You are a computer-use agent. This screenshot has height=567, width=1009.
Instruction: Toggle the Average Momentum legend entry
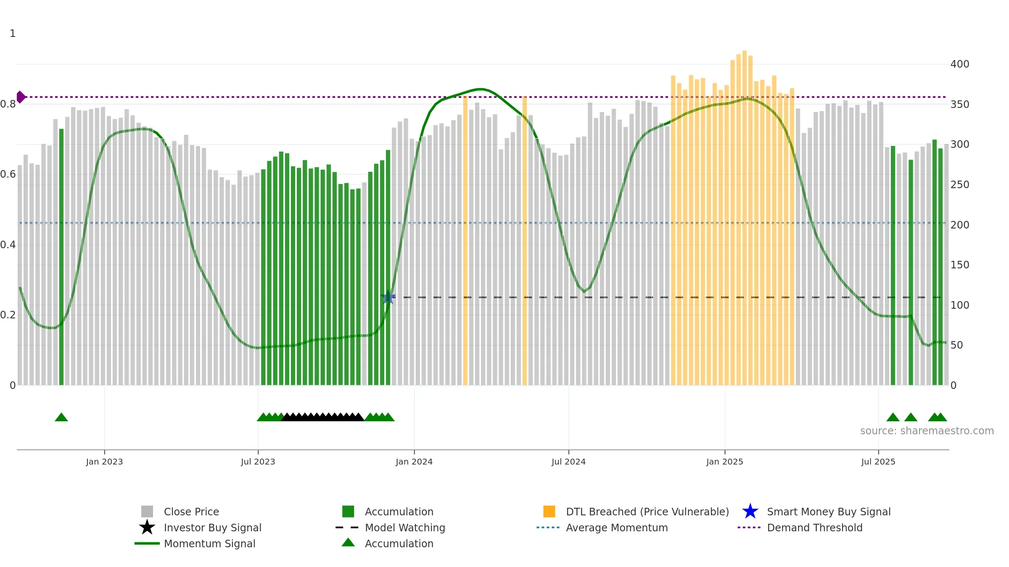coord(602,528)
